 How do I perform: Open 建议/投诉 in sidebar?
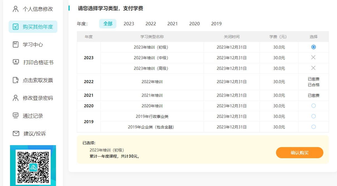pyautogui.click(x=33, y=133)
